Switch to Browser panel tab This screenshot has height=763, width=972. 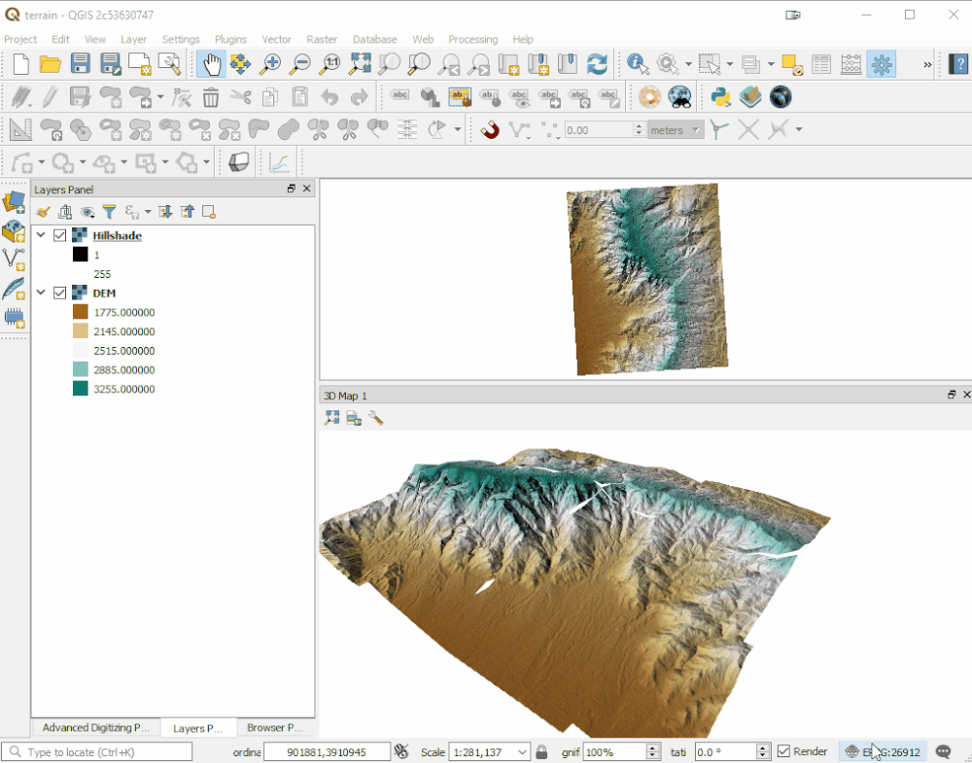tap(275, 727)
